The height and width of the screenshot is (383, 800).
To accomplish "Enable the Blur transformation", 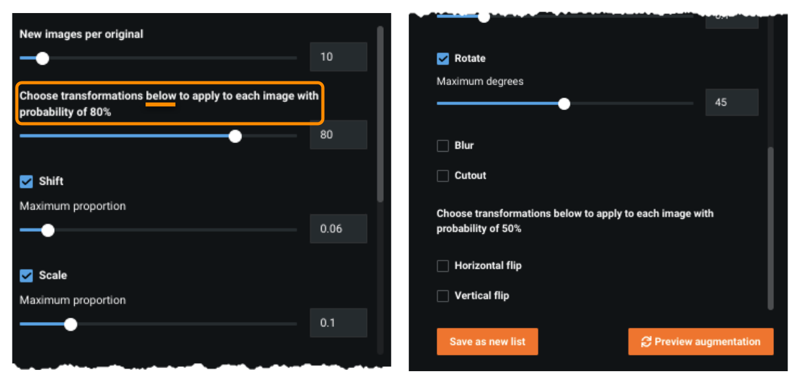I will point(443,145).
